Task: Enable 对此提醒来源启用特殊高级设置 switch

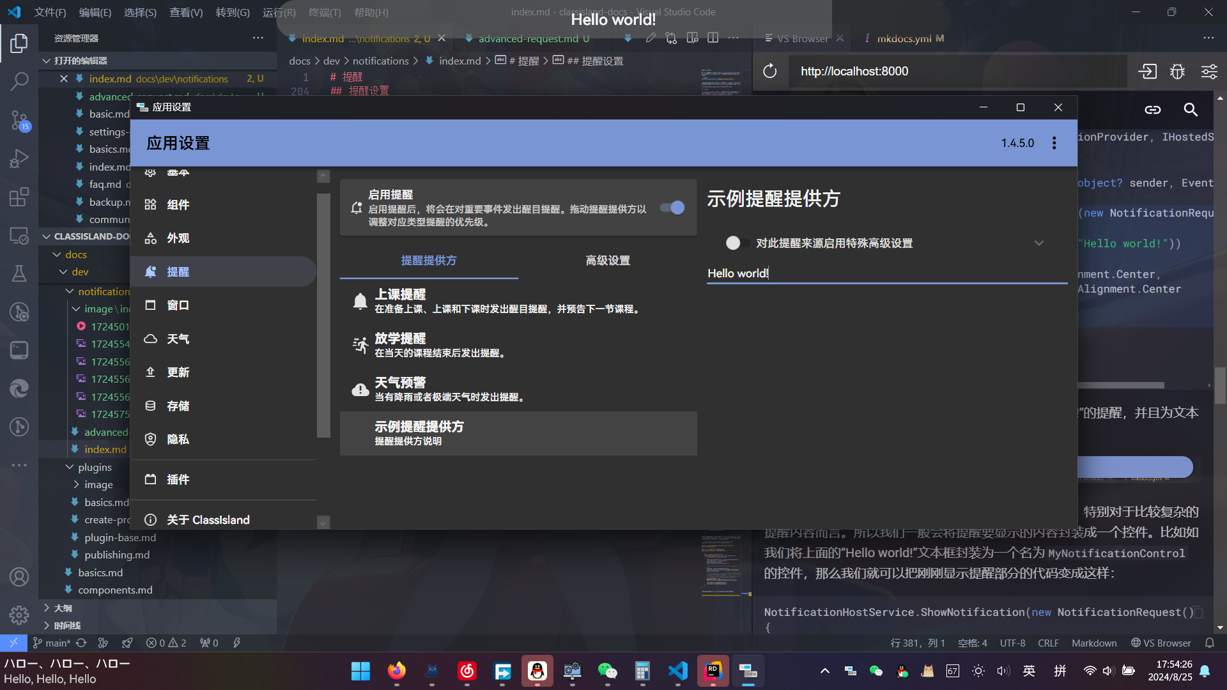Action: point(738,243)
